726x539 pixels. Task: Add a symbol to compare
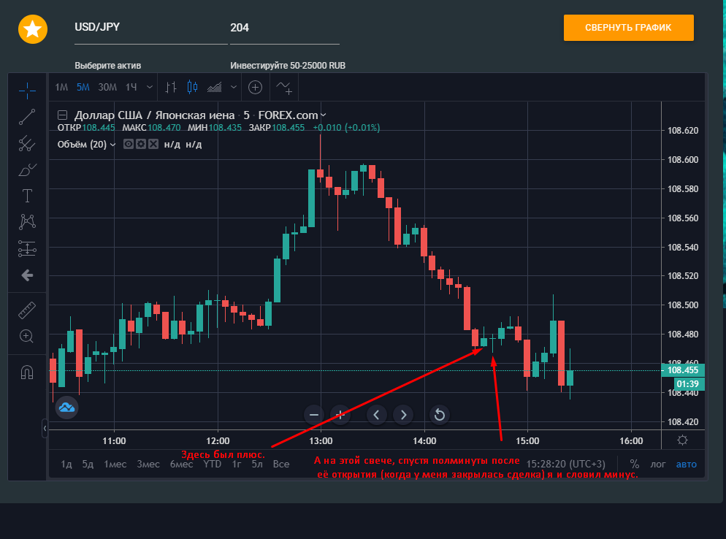255,87
